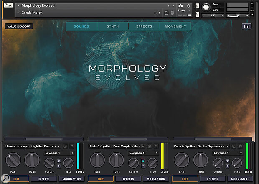This screenshot has height=184, width=259.
Task: Click the play icon on Pure Morph layer
Action: coord(150,146)
